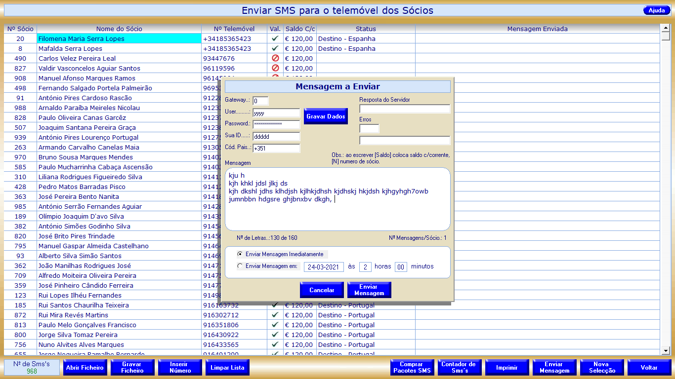Click the validation checkmark for Rui Mira Revés Martins
The width and height of the screenshot is (675, 379).
click(275, 315)
